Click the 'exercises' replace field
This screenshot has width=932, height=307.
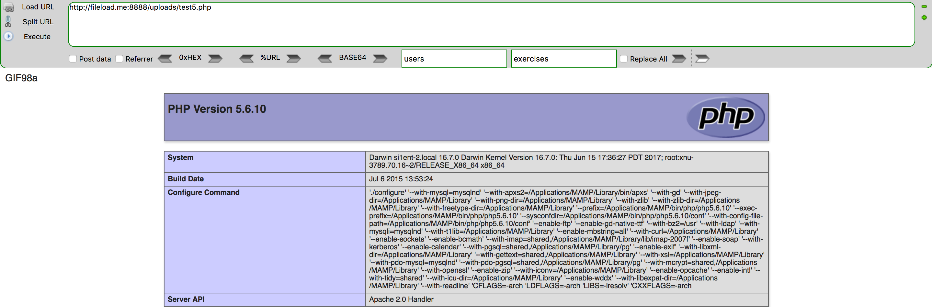pyautogui.click(x=564, y=59)
